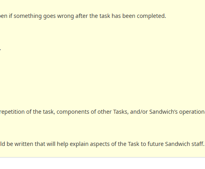Click the word "completed" in the first line
Viewport: 205px width, 169px height.
pyautogui.click(x=151, y=16)
